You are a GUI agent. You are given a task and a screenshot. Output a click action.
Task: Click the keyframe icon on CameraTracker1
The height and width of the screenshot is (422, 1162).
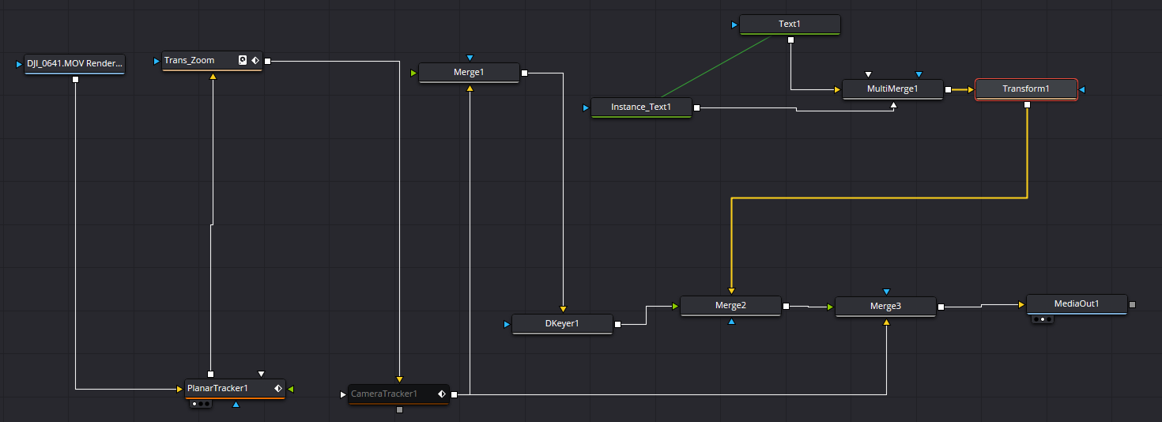442,394
